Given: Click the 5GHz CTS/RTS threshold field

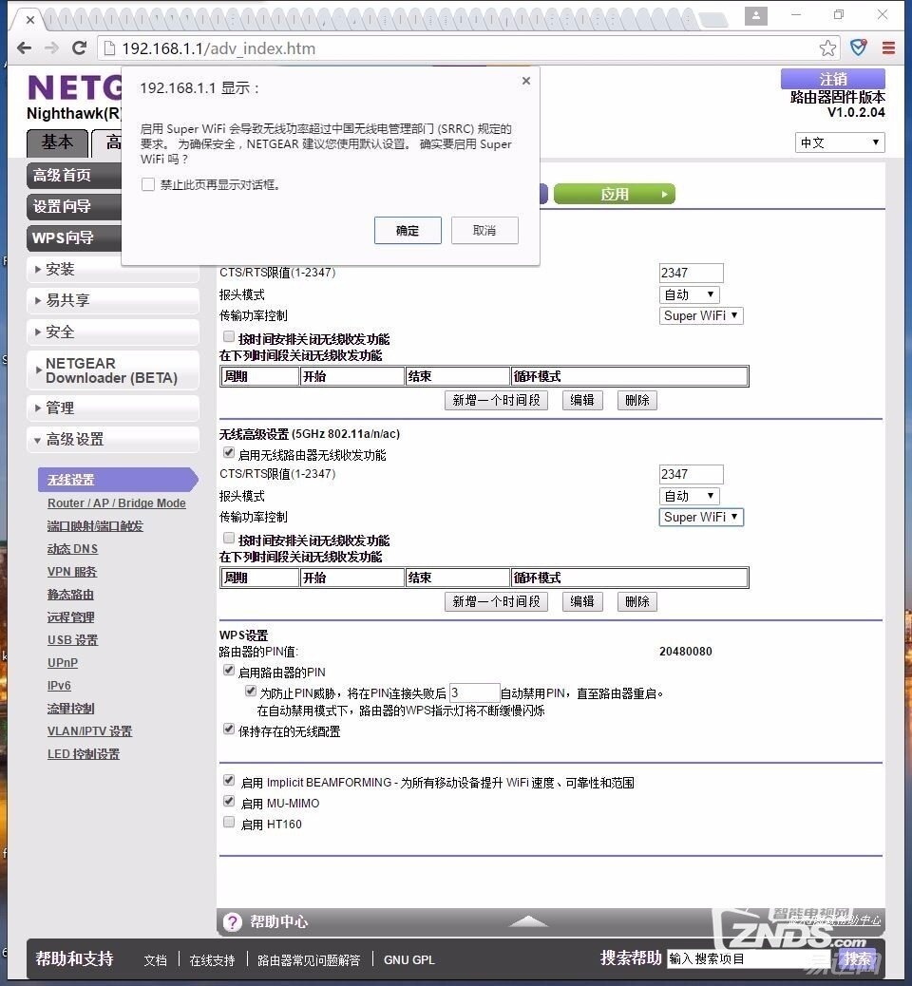Looking at the screenshot, I should [x=691, y=474].
